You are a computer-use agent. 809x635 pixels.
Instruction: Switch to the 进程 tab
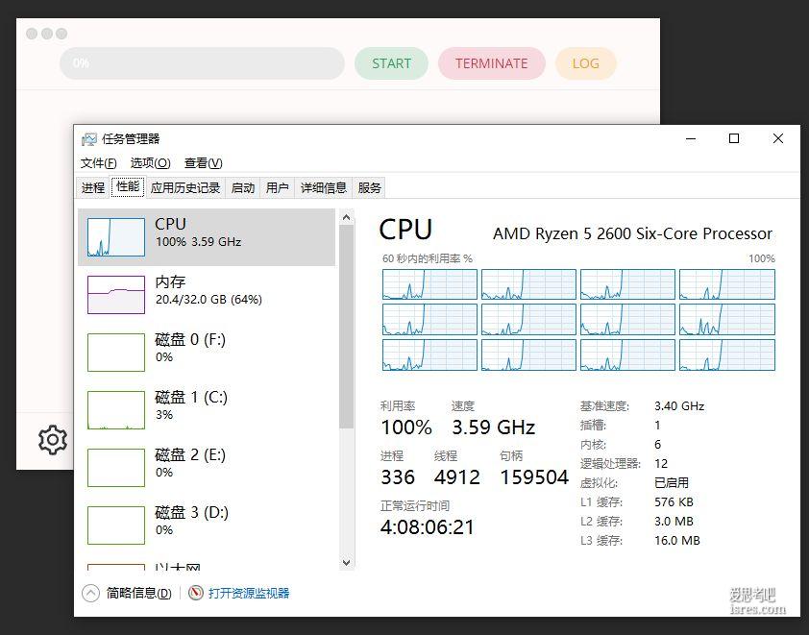coord(93,187)
